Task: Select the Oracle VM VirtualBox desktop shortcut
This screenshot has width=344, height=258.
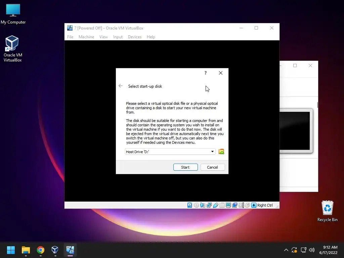Action: coord(12,49)
